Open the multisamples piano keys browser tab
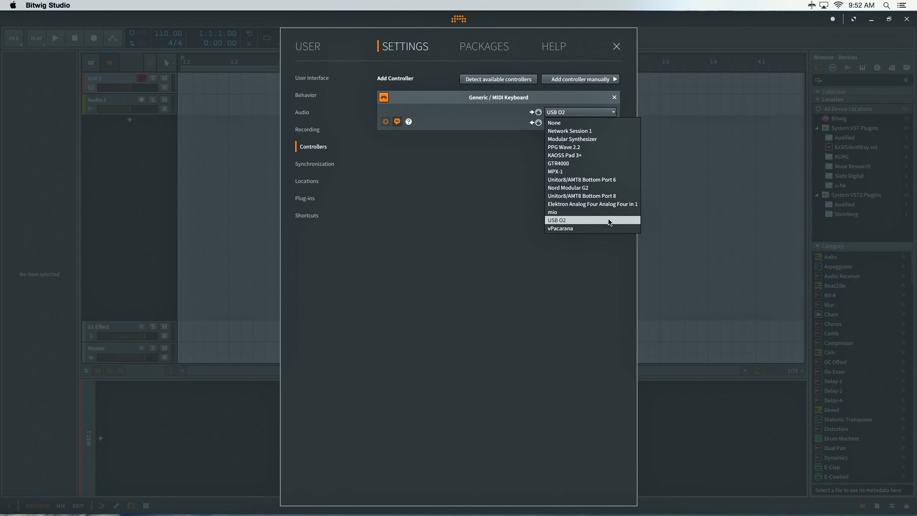Image resolution: width=917 pixels, height=516 pixels. point(862,68)
